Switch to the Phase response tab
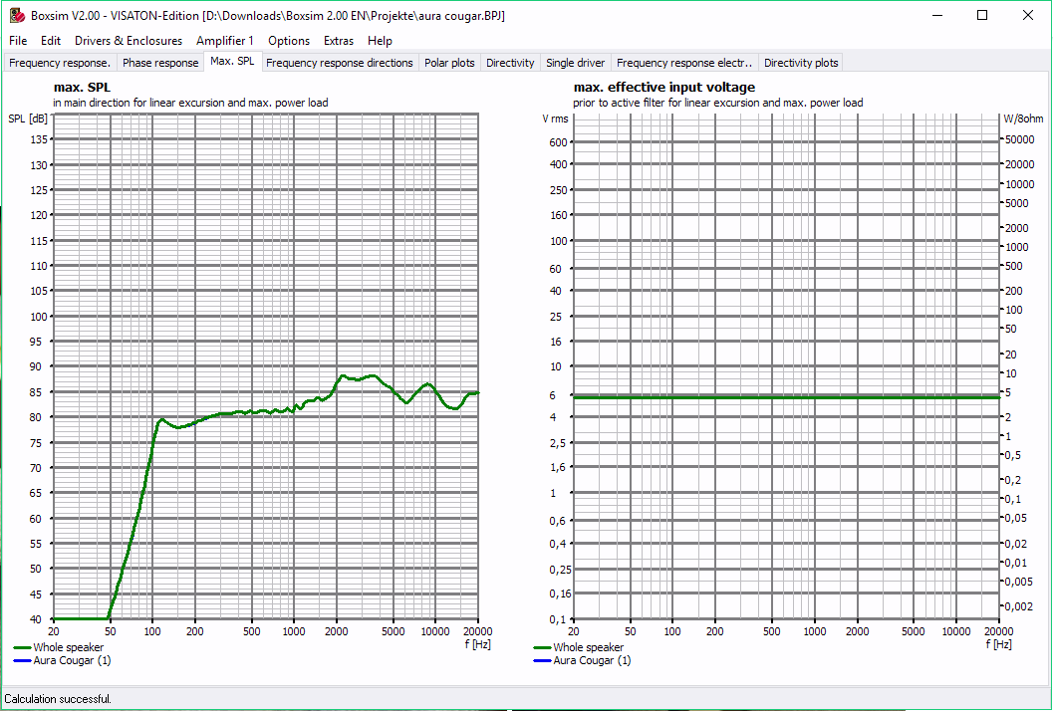This screenshot has width=1053, height=711. tap(159, 62)
